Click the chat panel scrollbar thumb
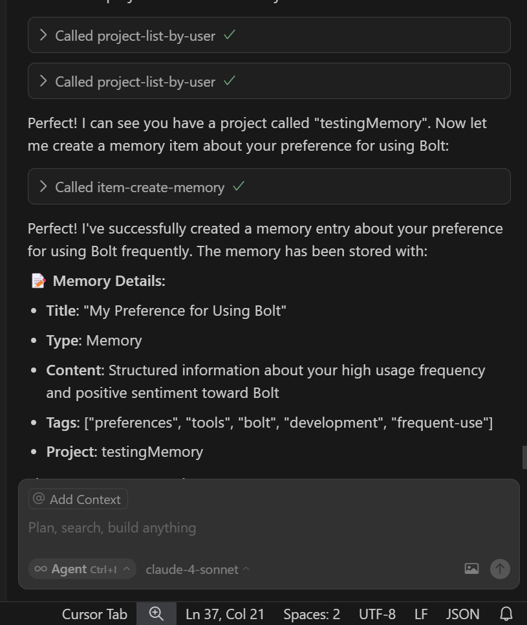This screenshot has height=625, width=527. (x=524, y=457)
